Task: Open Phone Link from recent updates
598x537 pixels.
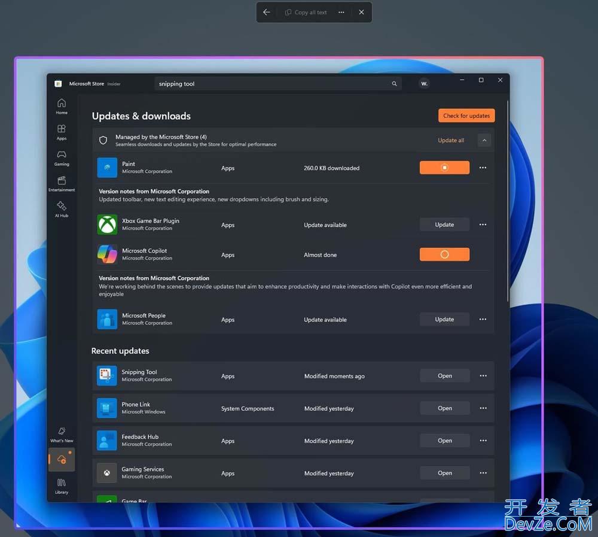Action: 445,408
